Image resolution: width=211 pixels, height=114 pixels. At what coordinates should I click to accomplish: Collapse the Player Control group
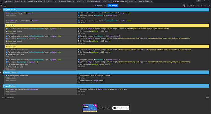coord(0,10)
